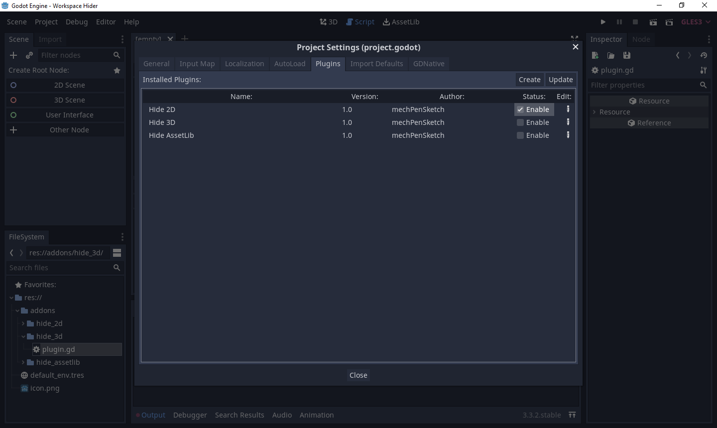717x428 pixels.
Task: Click Inspector save resource icon
Action: pos(627,55)
